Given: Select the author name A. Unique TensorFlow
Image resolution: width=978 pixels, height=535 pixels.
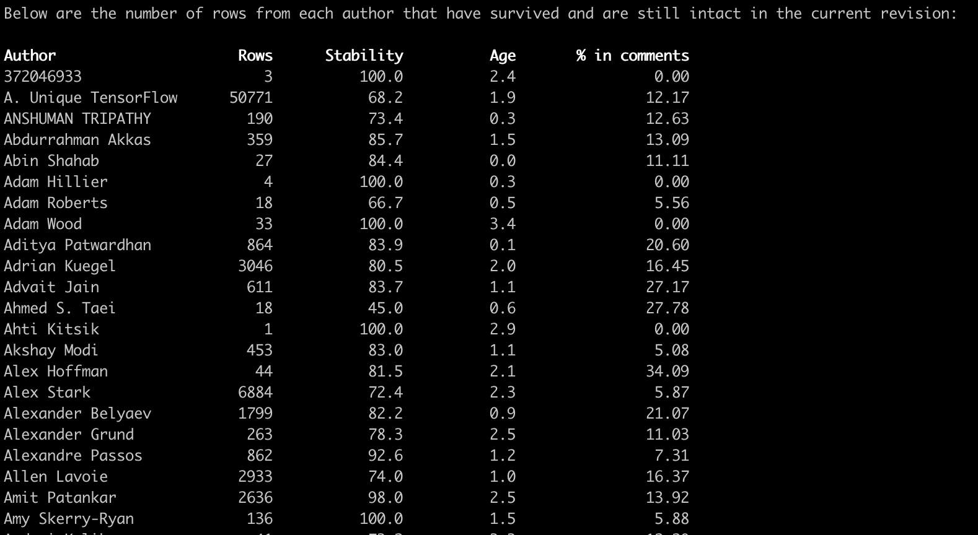Looking at the screenshot, I should [x=90, y=98].
